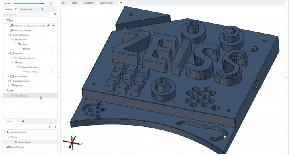Collapse the Inspection folder
This screenshot has height=156, width=289.
(8, 53)
